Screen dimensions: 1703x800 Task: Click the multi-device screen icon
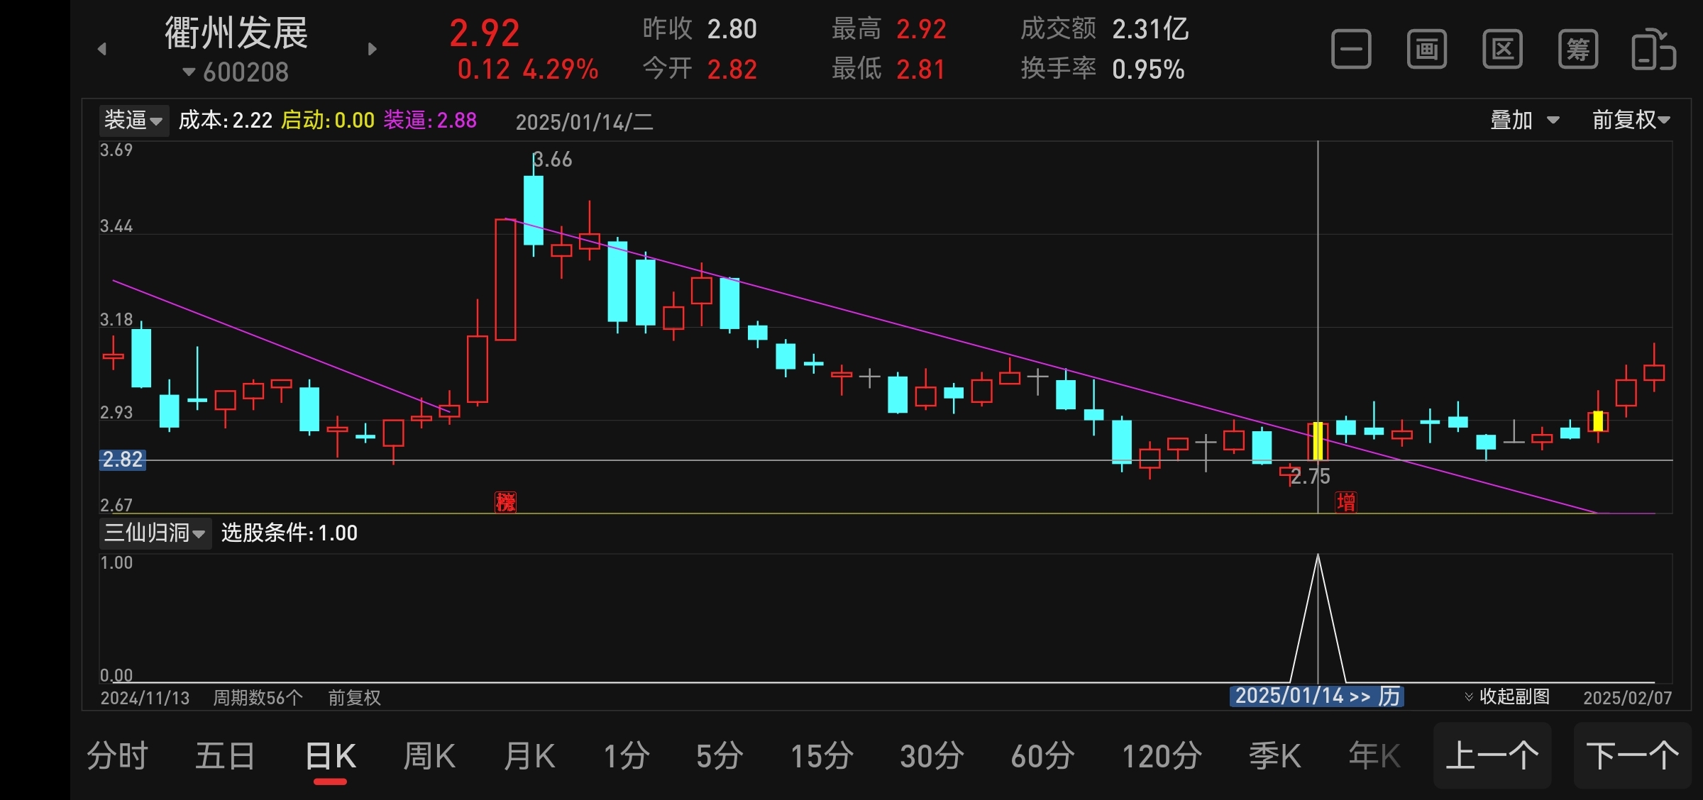[1653, 50]
